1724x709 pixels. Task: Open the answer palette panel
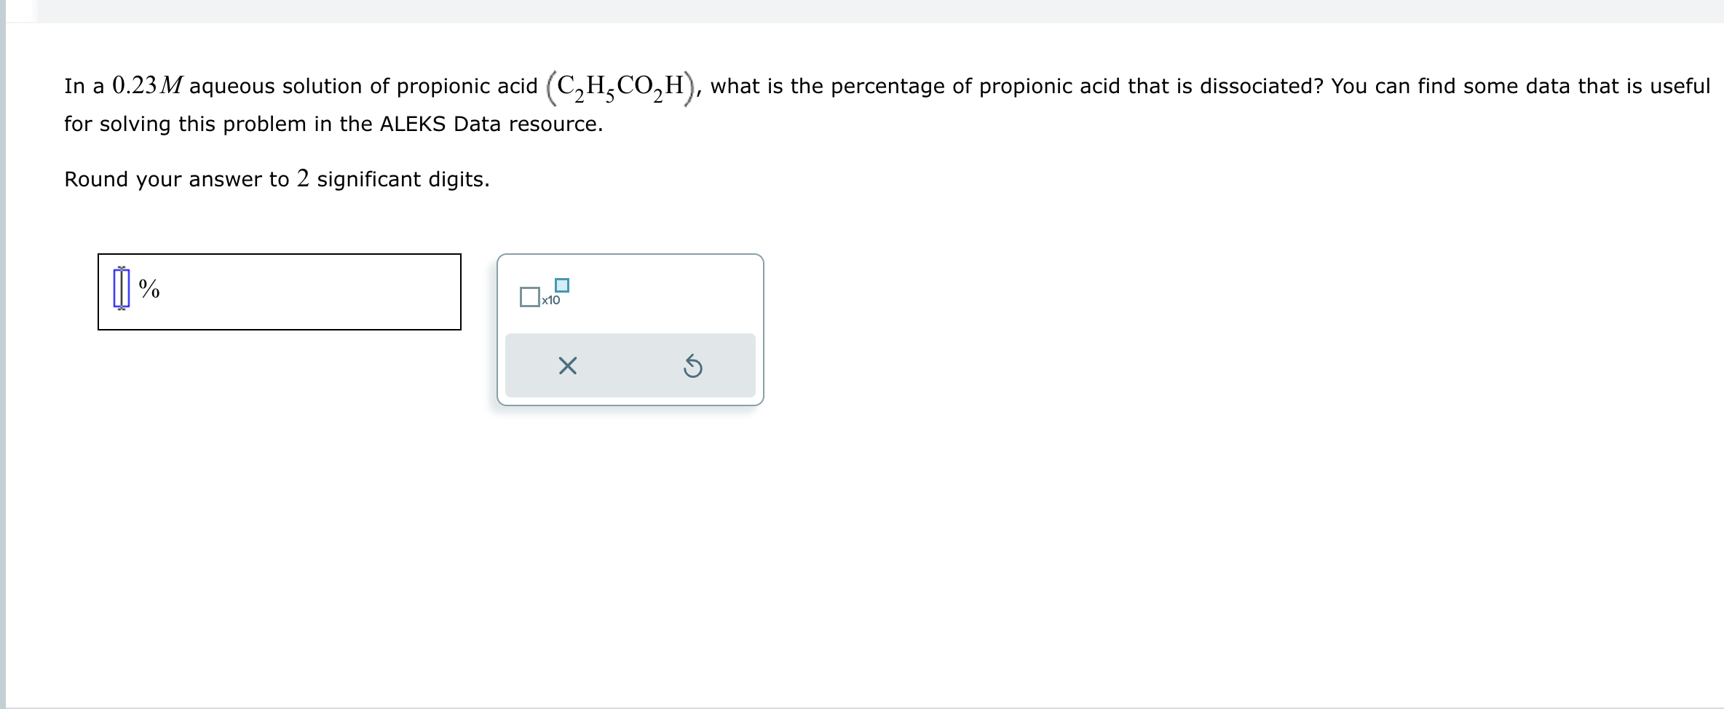[630, 328]
